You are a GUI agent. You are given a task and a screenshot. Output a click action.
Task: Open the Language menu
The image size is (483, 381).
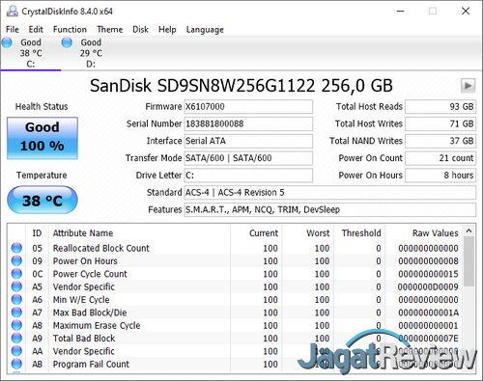click(x=205, y=30)
